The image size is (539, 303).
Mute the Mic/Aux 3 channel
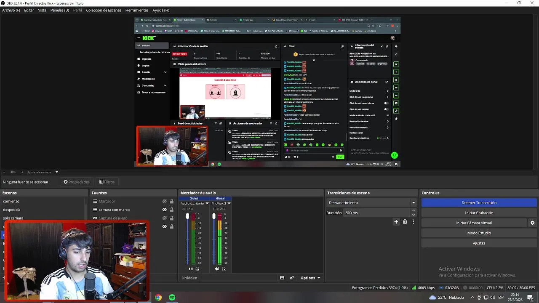[216, 269]
